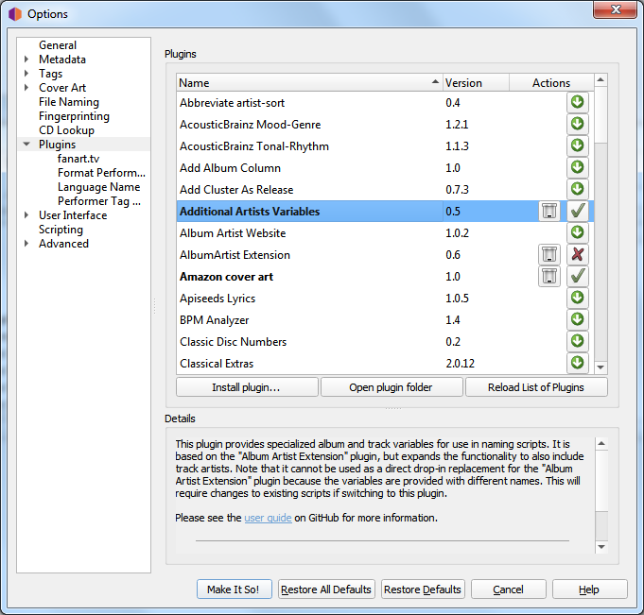The width and height of the screenshot is (644, 615).
Task: Remove Amazon cover art using trash icon
Action: pos(549,276)
